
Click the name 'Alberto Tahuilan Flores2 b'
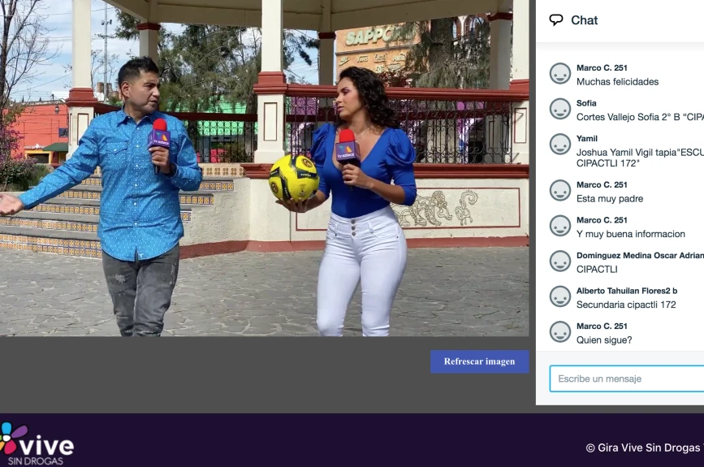[x=627, y=291]
